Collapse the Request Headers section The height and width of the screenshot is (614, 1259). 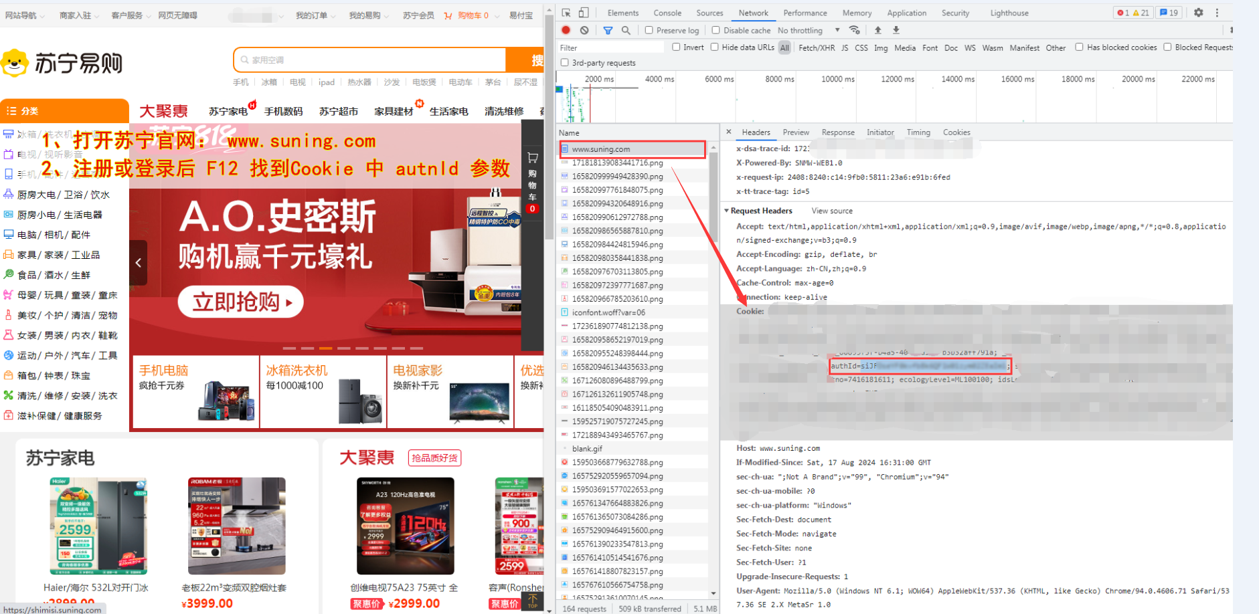[x=727, y=211]
